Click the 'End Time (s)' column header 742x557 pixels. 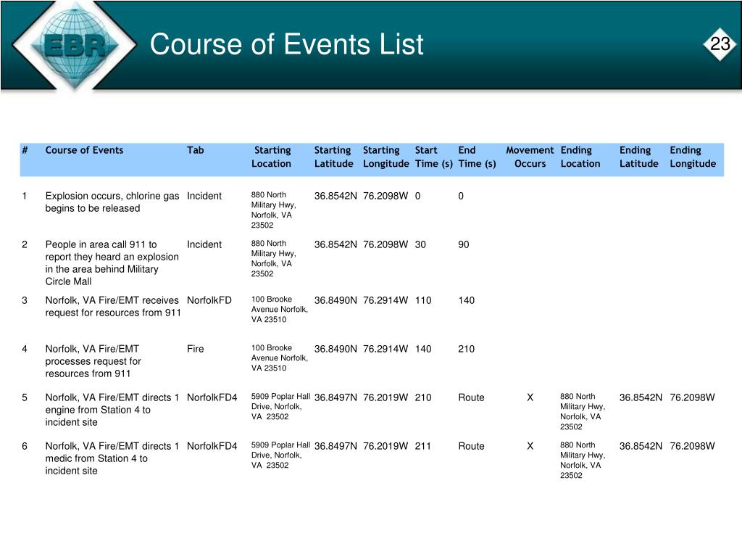click(477, 157)
